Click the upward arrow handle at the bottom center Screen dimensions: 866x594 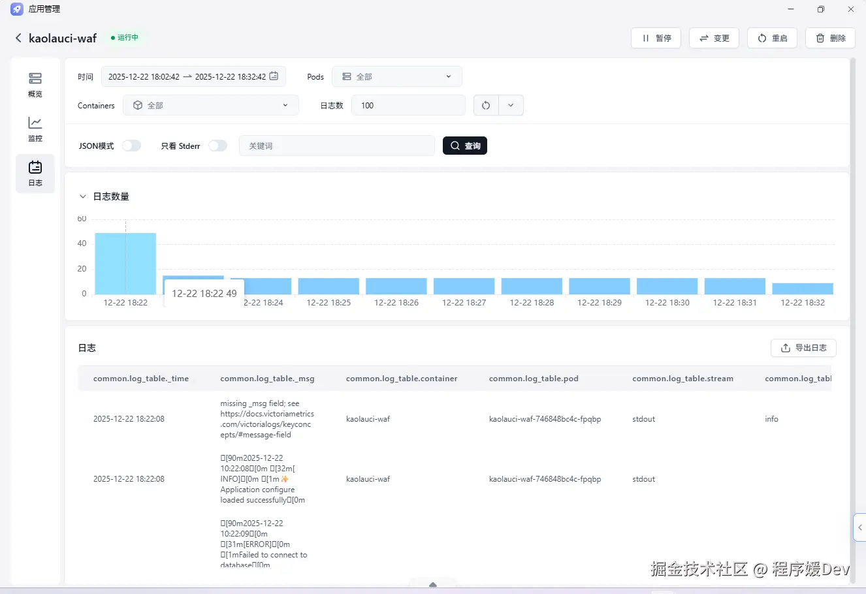[432, 585]
